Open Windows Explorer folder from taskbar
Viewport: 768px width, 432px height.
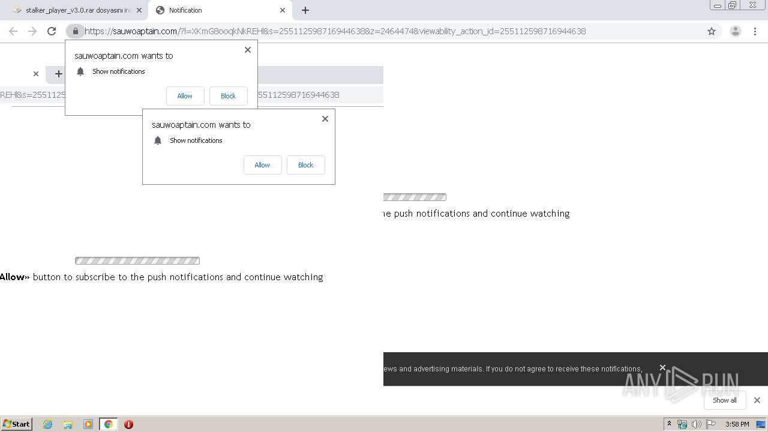[68, 424]
